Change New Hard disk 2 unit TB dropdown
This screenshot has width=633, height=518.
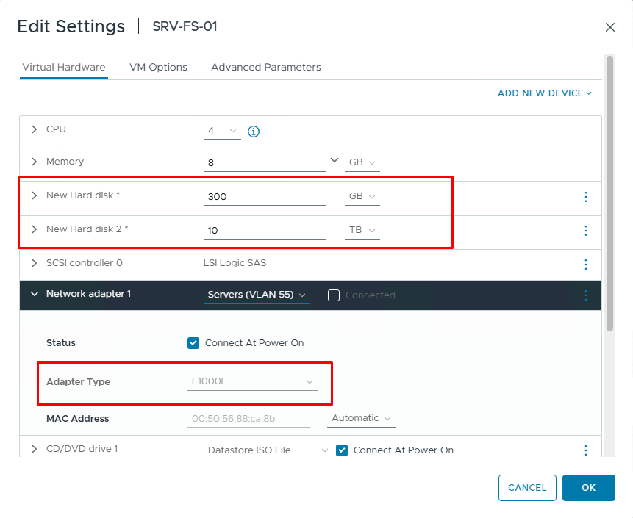pyautogui.click(x=362, y=231)
